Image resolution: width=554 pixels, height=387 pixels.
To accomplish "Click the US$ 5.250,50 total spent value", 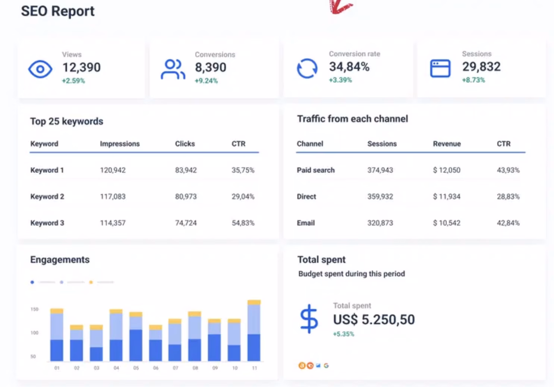I will [374, 320].
